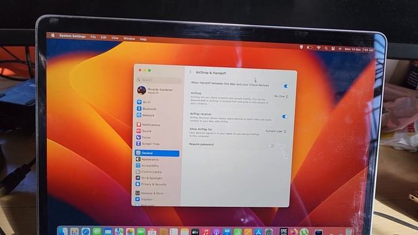Viewport: 418px width, 235px height.
Task: Open FaceTime from the Dock
Action: coord(141,232)
